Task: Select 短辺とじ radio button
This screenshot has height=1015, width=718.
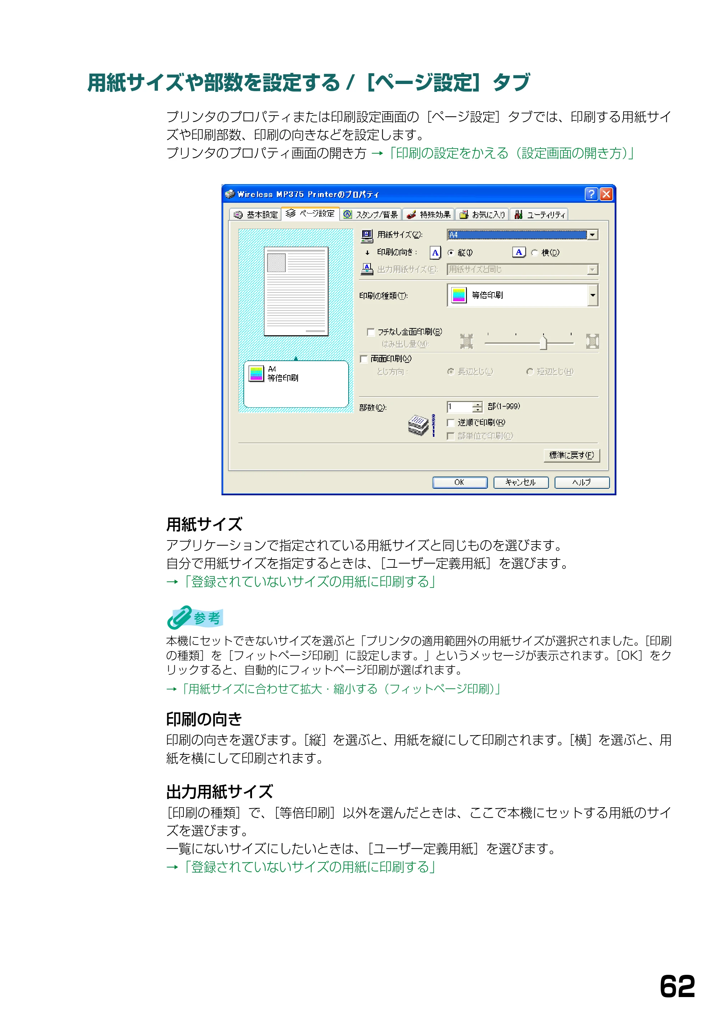Action: pyautogui.click(x=530, y=372)
